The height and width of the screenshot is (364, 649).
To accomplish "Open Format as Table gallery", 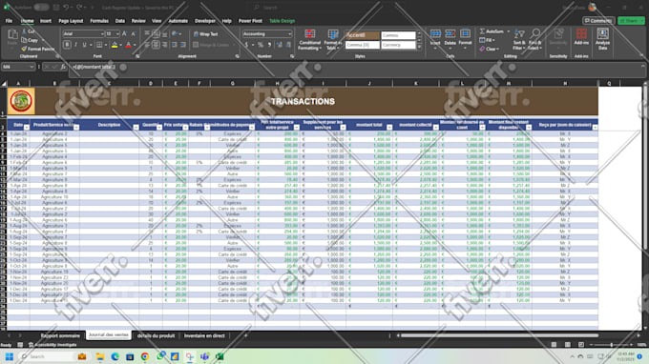I will click(x=333, y=40).
